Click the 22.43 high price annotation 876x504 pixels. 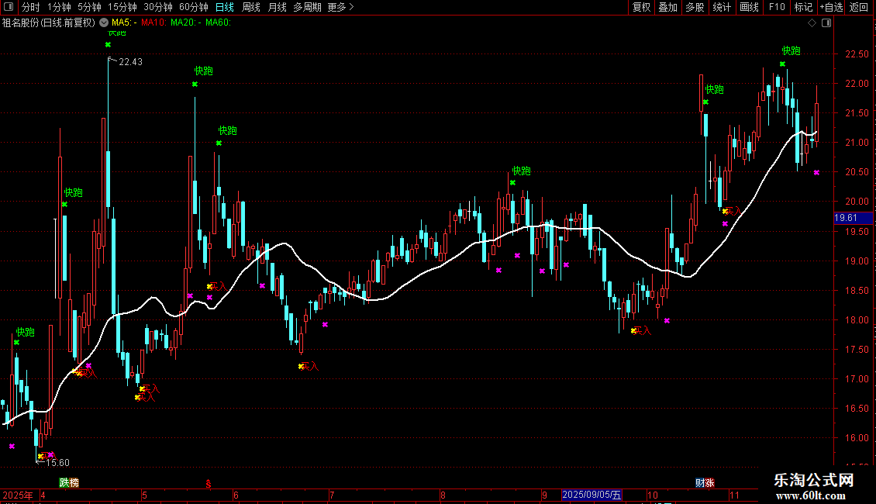[131, 62]
